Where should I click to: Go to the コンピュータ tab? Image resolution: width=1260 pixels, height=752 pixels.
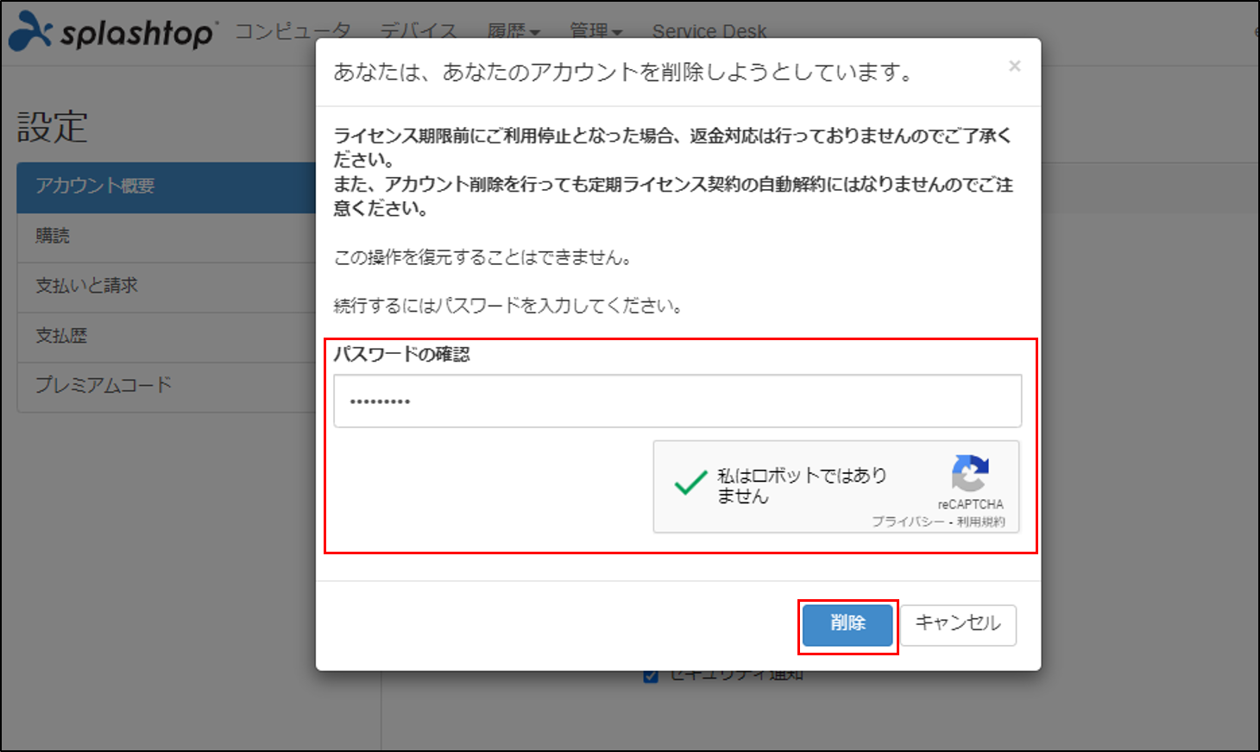pyautogui.click(x=293, y=32)
